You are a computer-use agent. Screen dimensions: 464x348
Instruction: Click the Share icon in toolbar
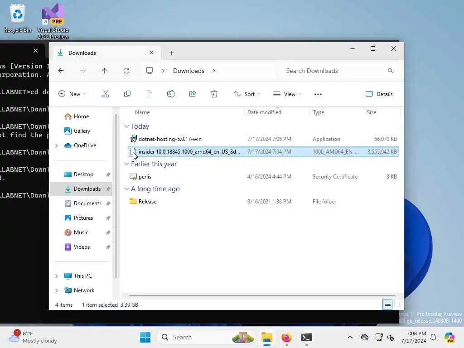(192, 94)
